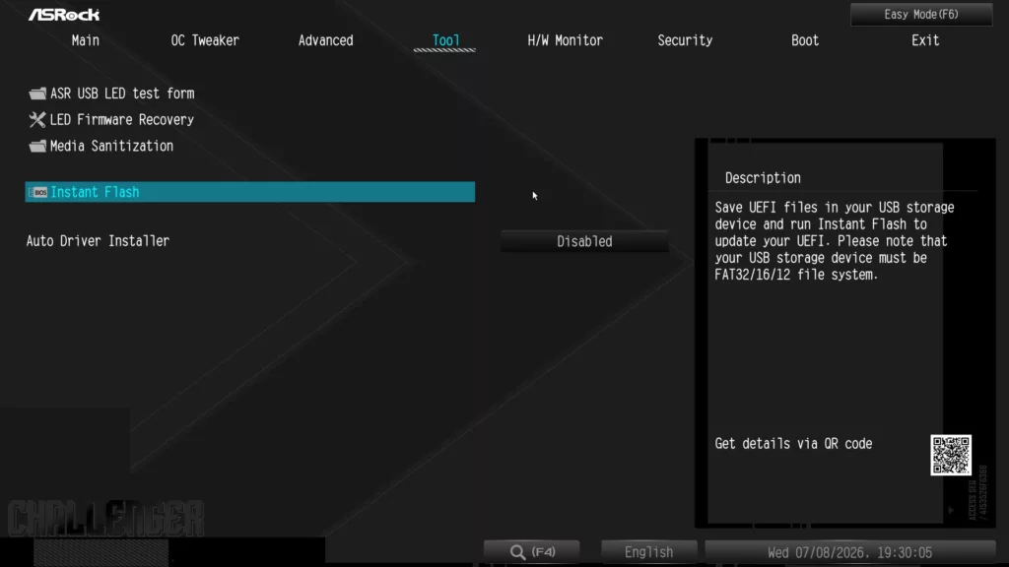
Task: Click the Instant Flash BIOS chip icon
Action: coord(38,192)
